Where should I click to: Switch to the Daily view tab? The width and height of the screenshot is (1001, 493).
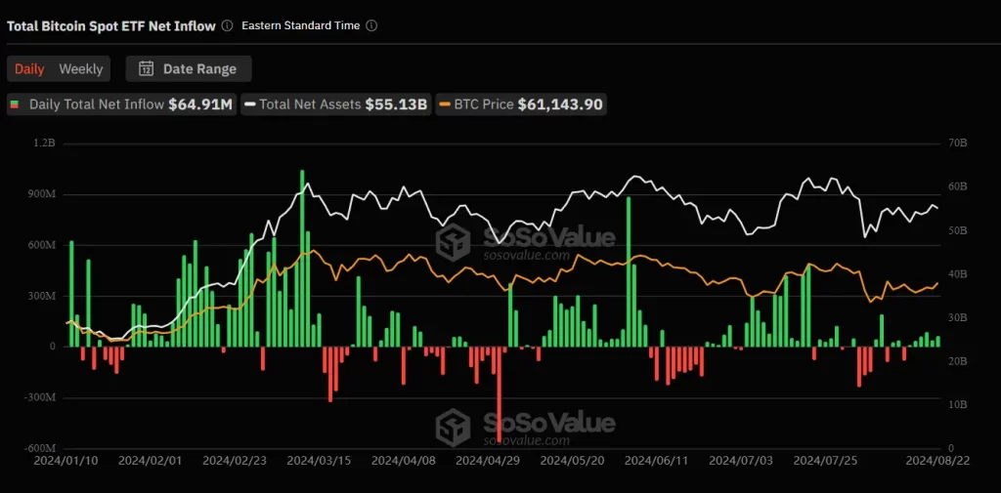click(x=29, y=68)
